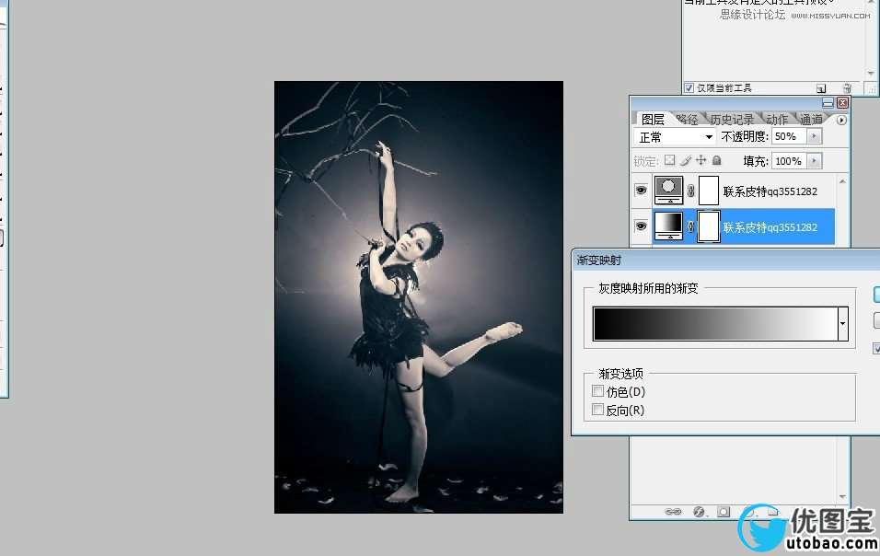
Task: Toggle lock transparent pixels icon
Action: coord(669,160)
